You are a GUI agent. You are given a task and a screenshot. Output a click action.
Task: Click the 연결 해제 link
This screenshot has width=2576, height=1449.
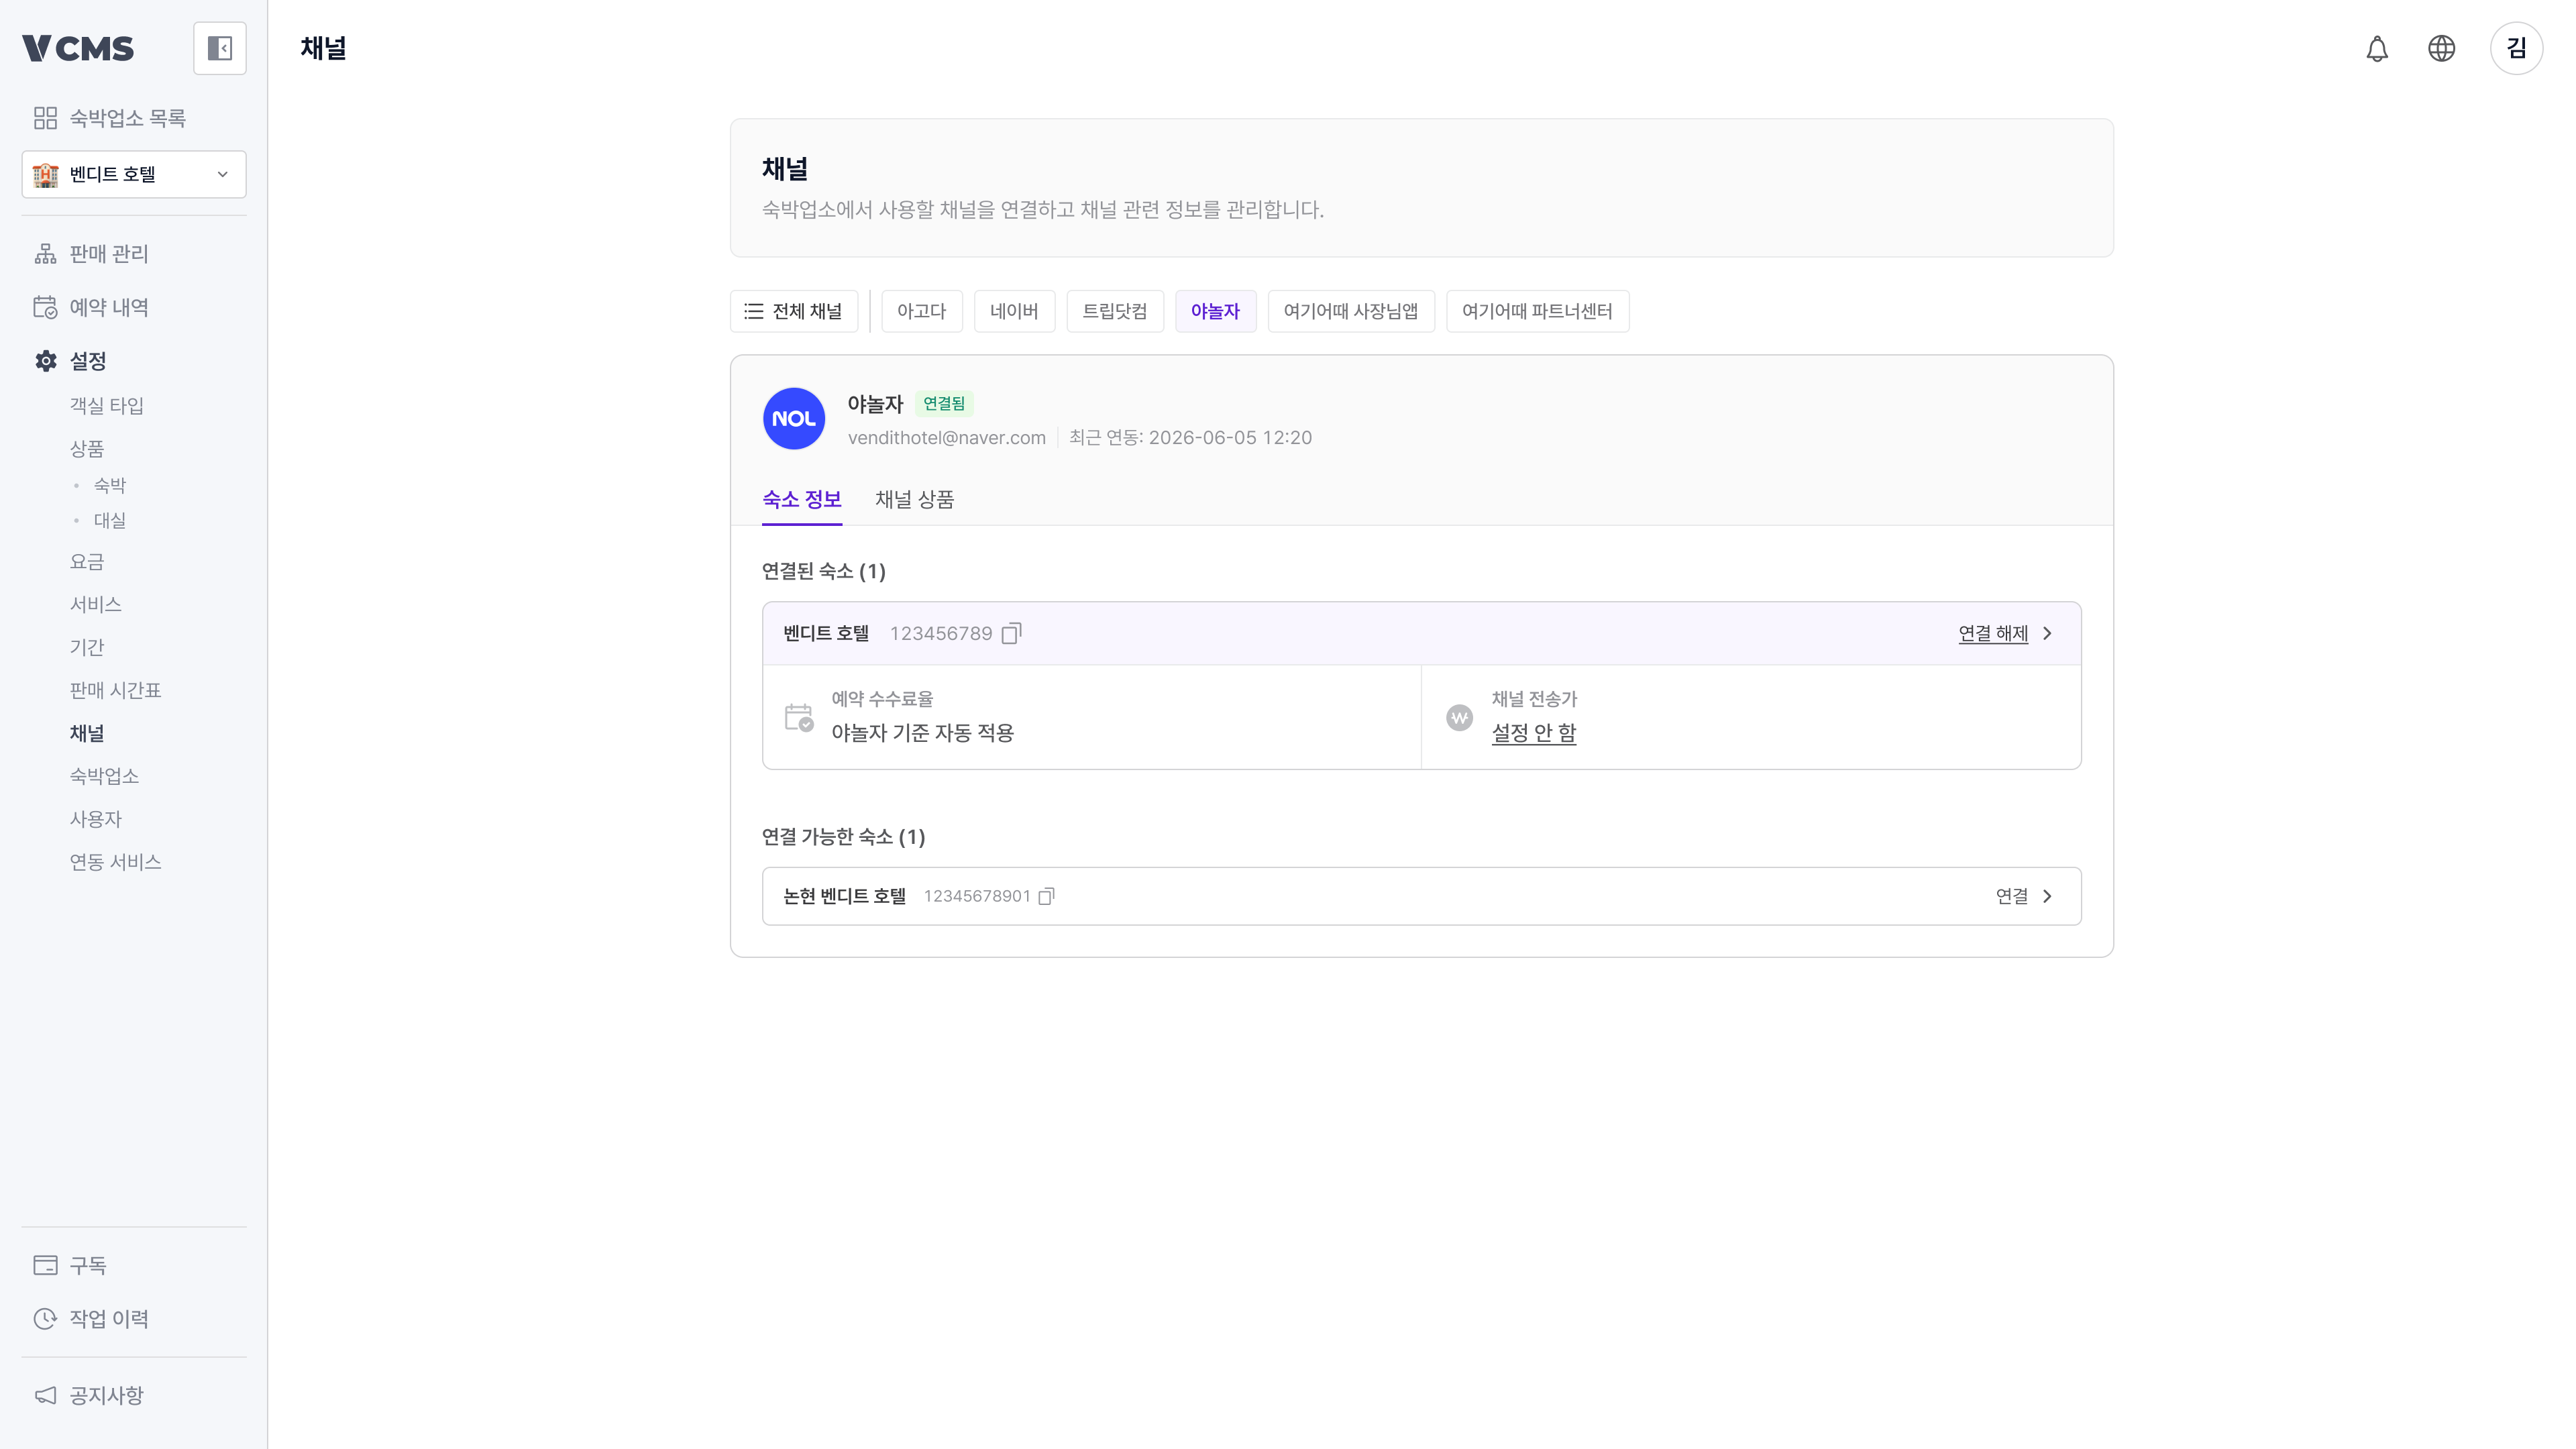pyautogui.click(x=1993, y=633)
